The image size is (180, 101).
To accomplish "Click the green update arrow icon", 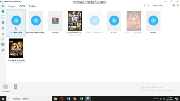I will (x=178, y=5).
